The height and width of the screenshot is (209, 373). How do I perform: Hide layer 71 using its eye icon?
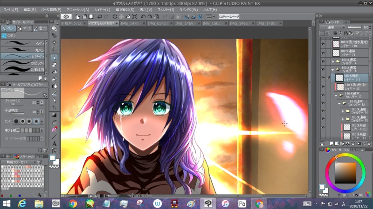point(323,53)
